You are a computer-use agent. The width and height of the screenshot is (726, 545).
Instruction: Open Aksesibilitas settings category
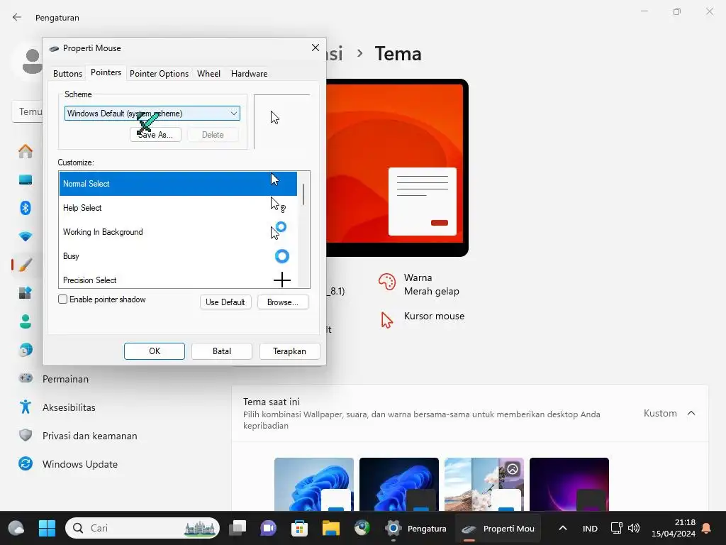[x=69, y=407]
